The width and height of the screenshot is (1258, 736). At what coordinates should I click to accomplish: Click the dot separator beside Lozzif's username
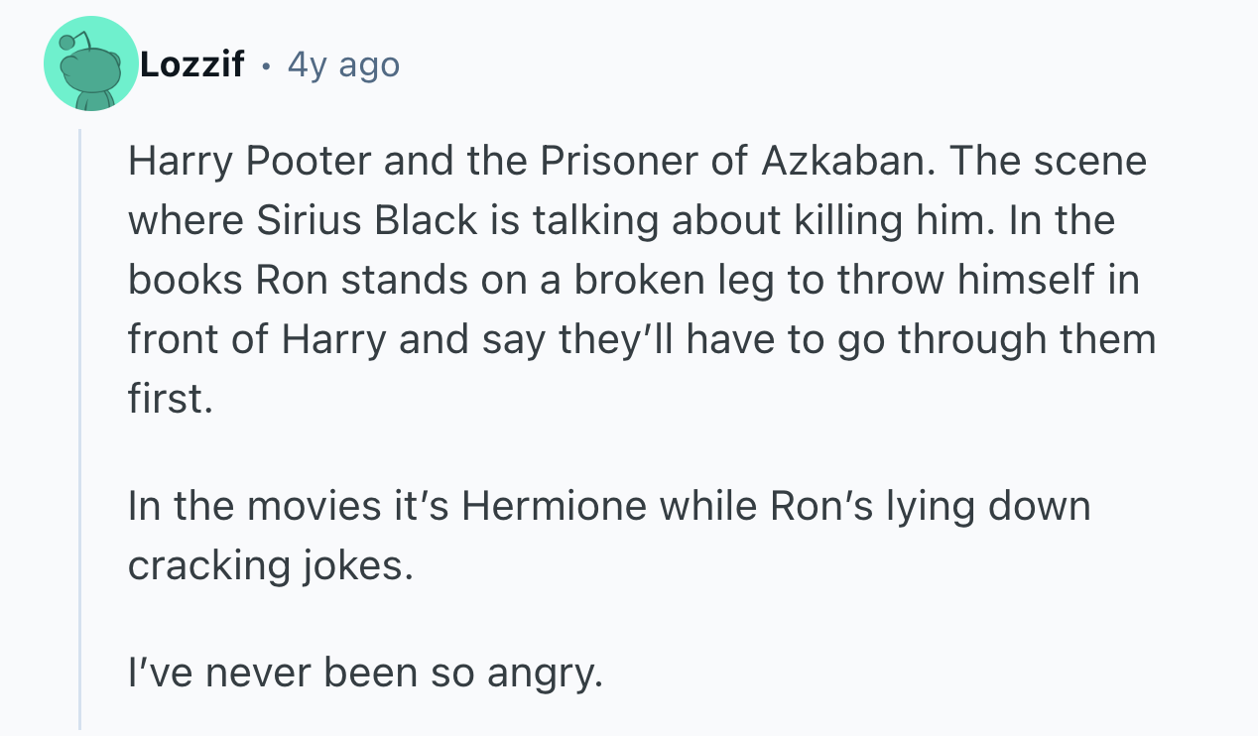(x=266, y=66)
